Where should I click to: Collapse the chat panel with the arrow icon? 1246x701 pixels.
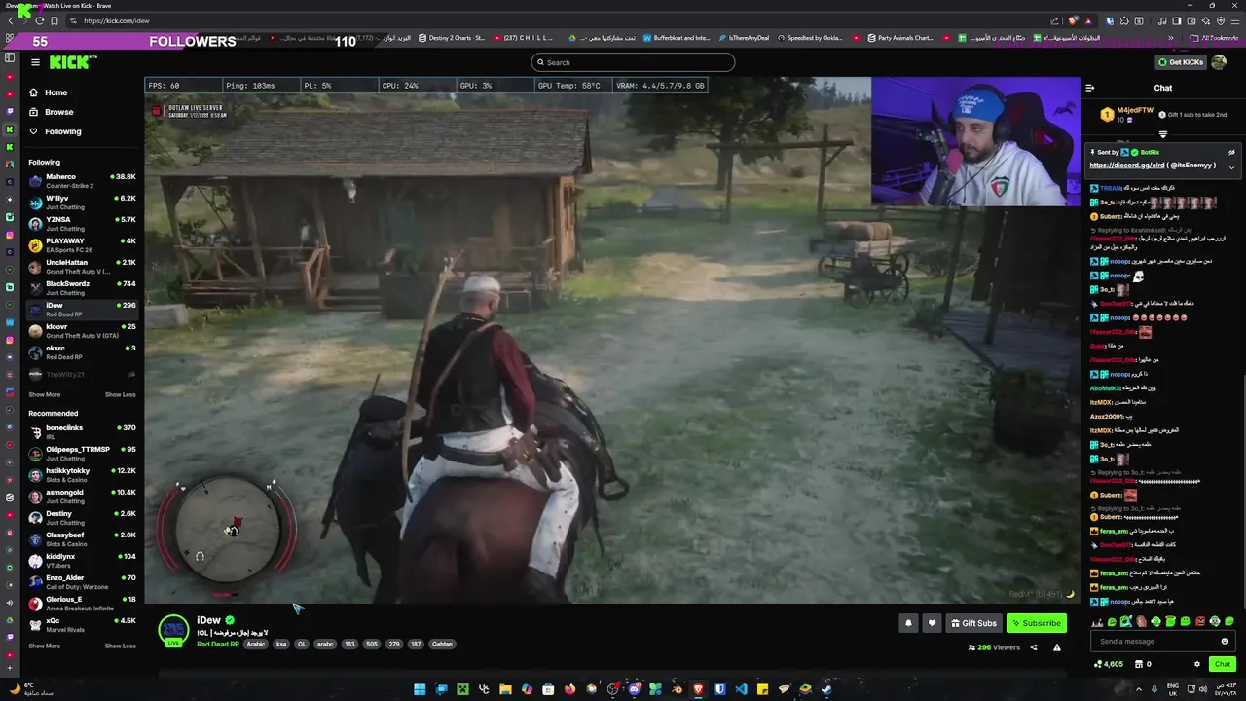(1090, 88)
